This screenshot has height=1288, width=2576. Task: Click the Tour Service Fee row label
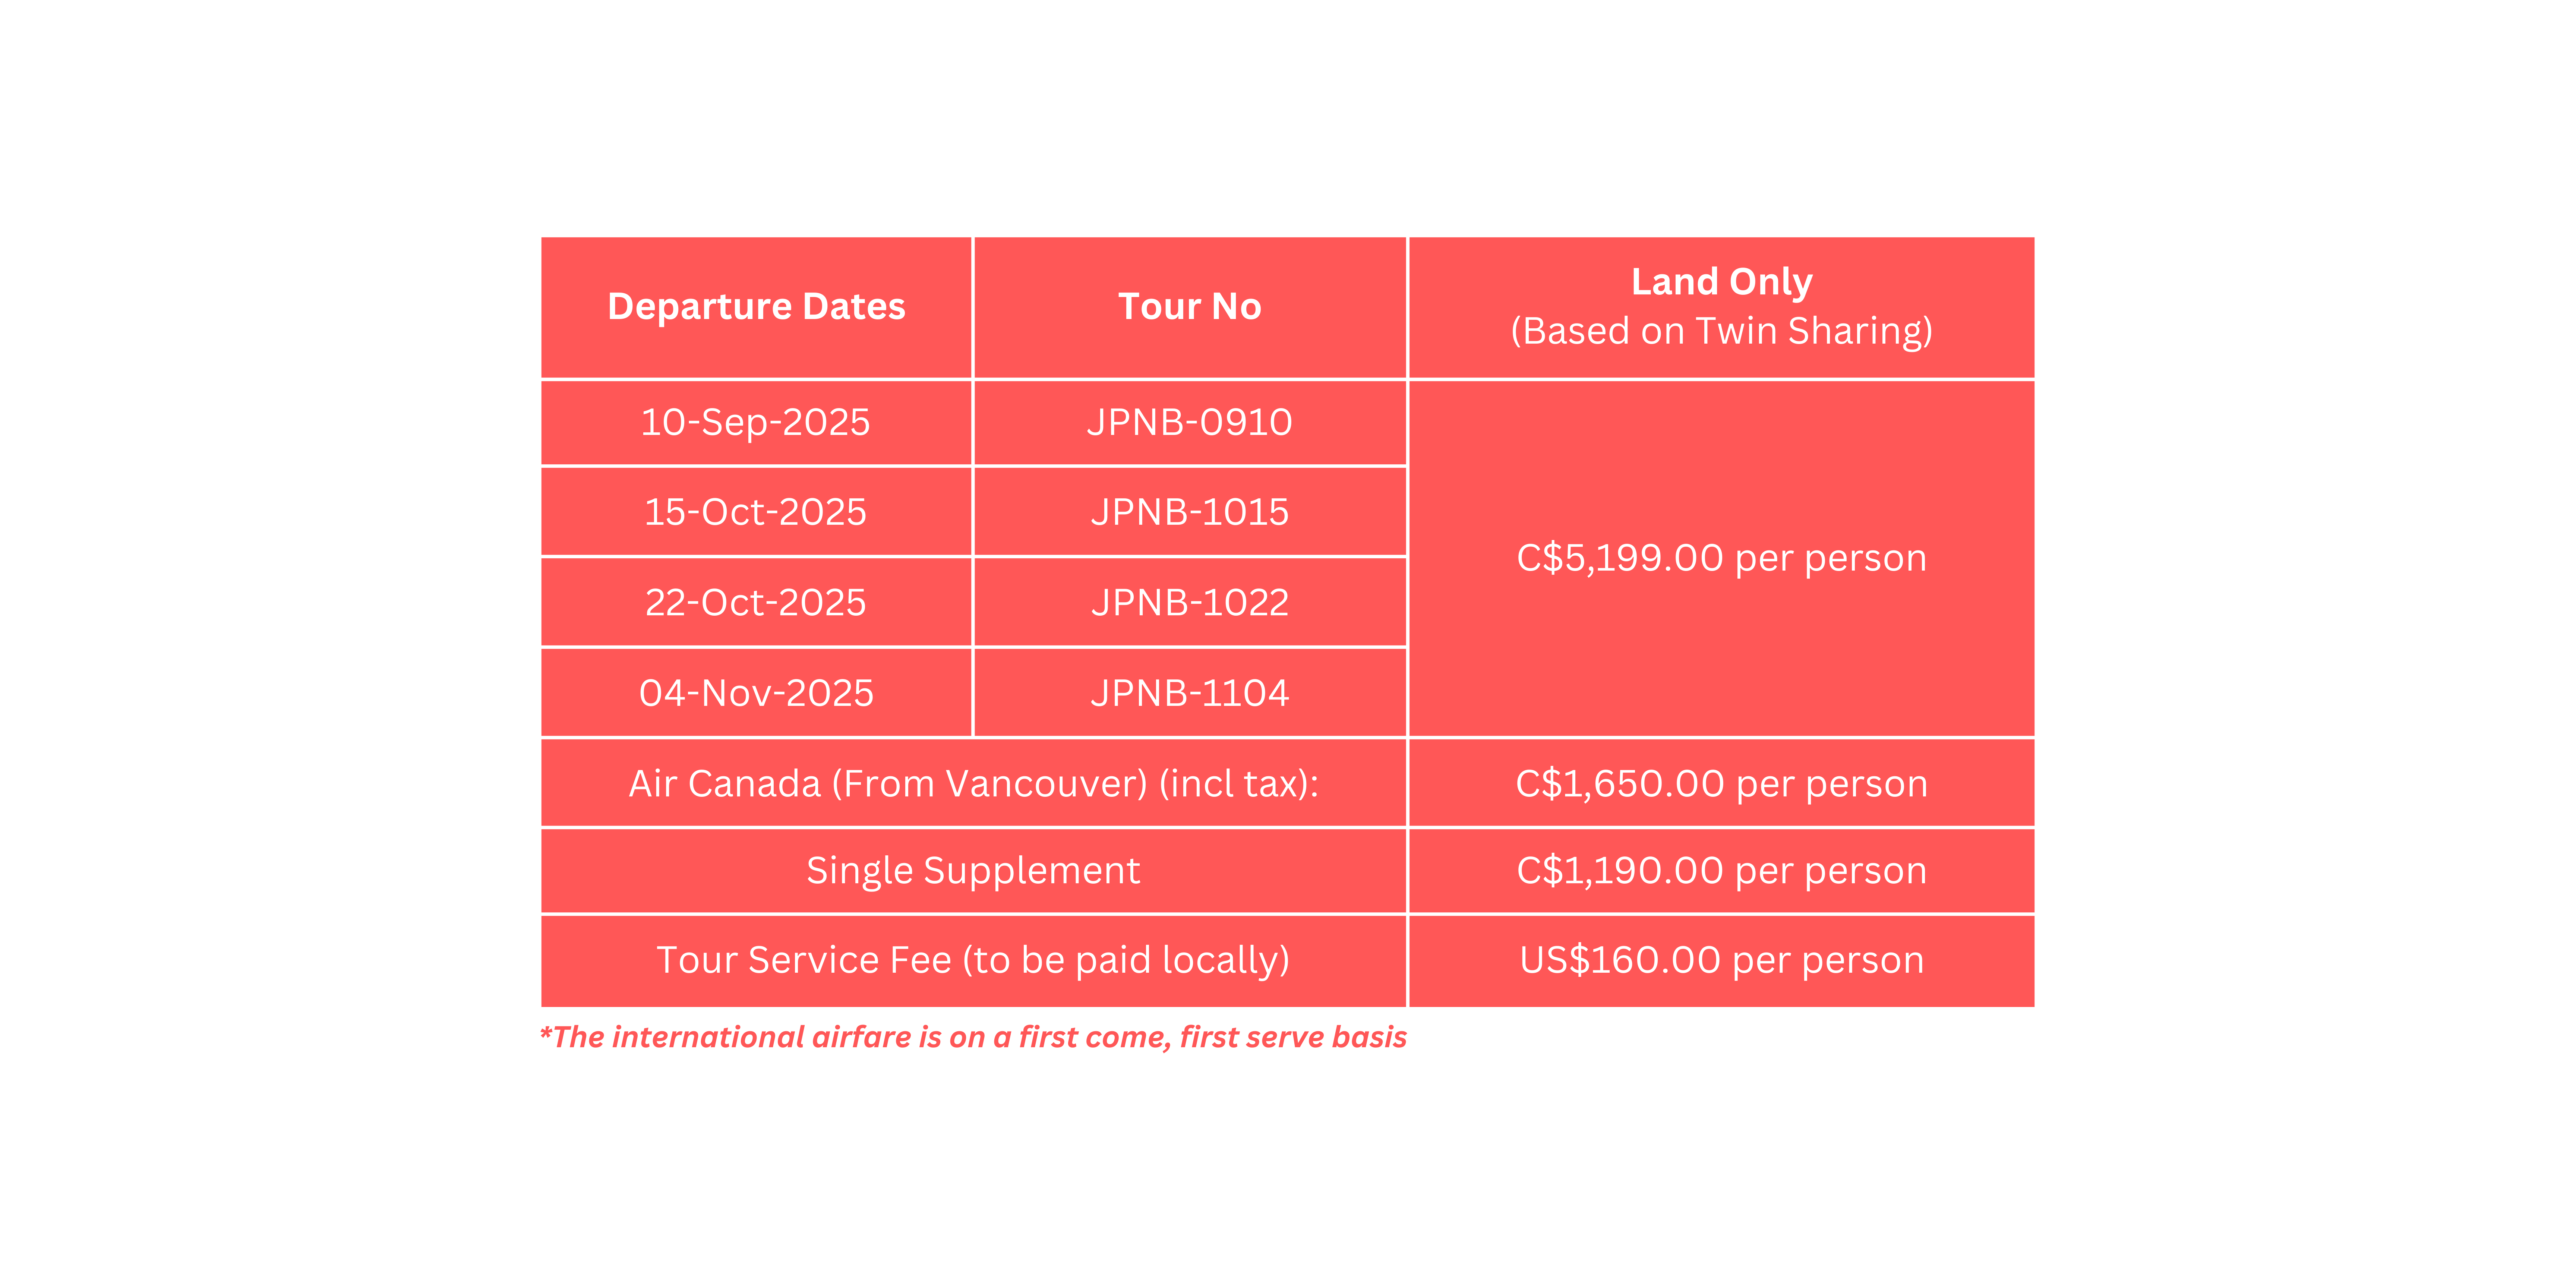pyautogui.click(x=973, y=960)
